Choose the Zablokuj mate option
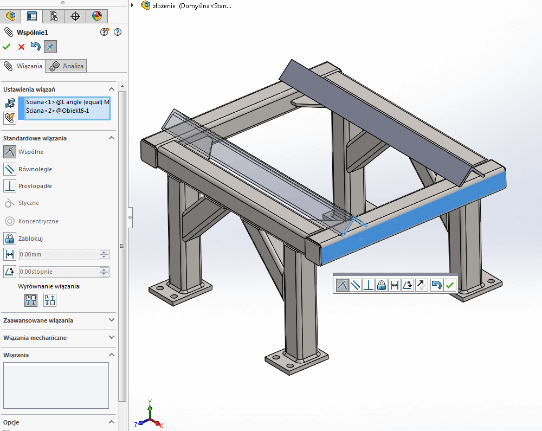Image resolution: width=542 pixels, height=431 pixels. [10, 239]
